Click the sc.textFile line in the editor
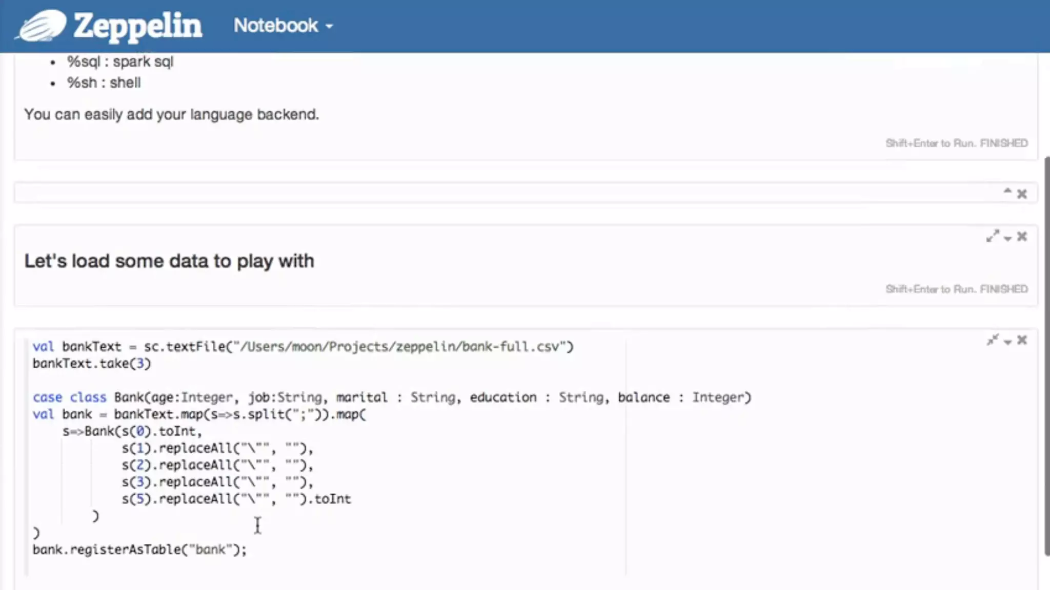 (x=302, y=347)
